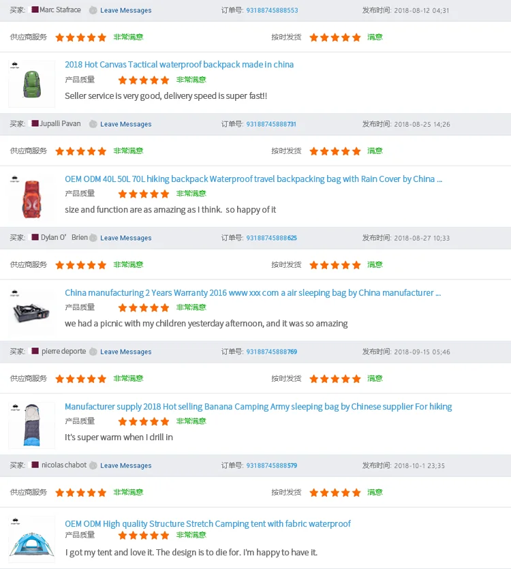The width and height of the screenshot is (511, 569).
Task: Leave Messages for Dylan O'Brien
Action: tap(126, 238)
